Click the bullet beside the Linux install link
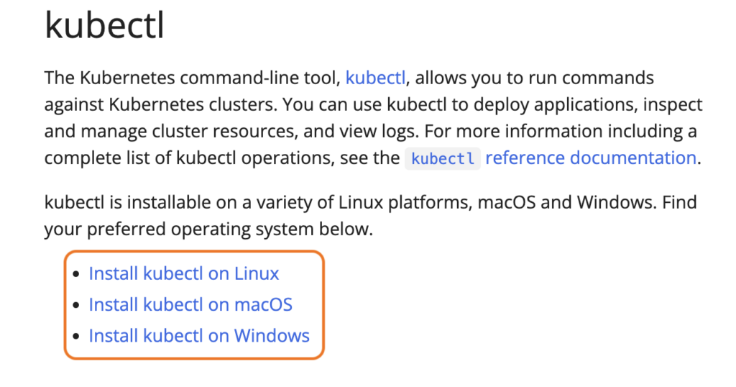The image size is (736, 387). tap(76, 274)
